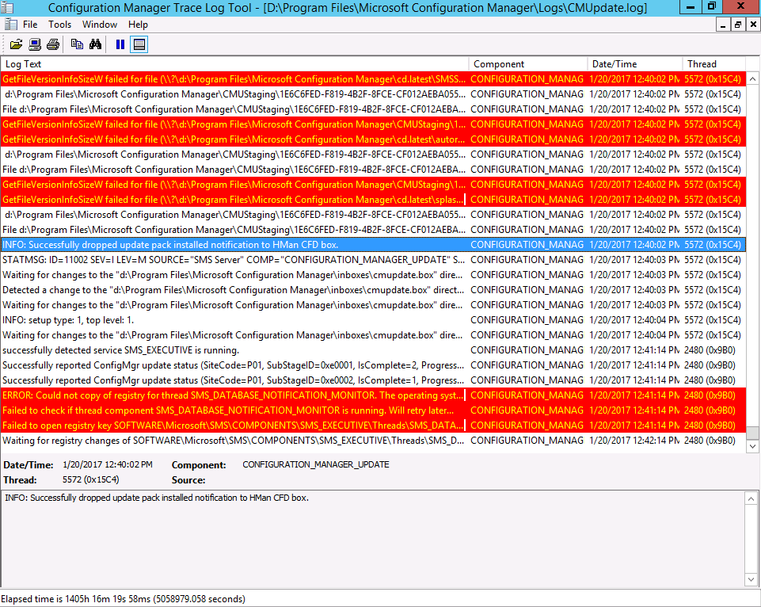Click the Thread value in the details pane
This screenshot has height=607, width=761.
click(91, 479)
